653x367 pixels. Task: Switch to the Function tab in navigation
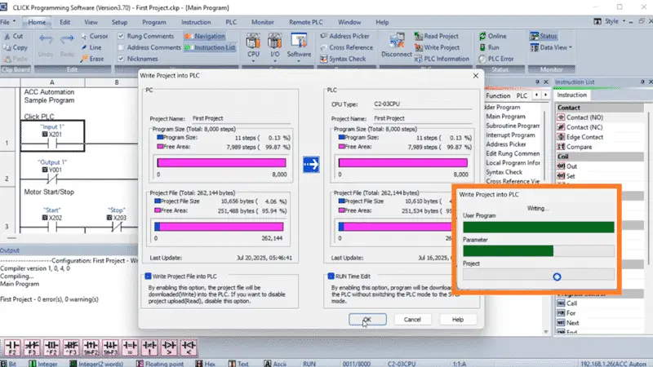click(498, 95)
